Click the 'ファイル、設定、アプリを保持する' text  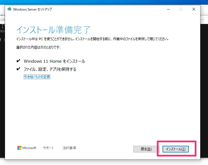coord(50,69)
